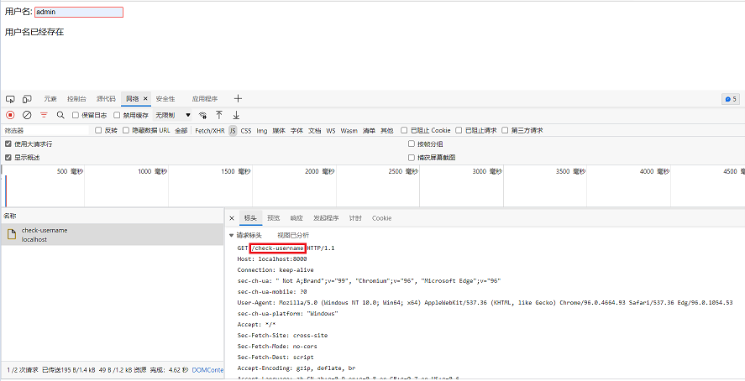Screen dimensions: 745x381
Task: Filter requests by 全部
Action: point(181,130)
